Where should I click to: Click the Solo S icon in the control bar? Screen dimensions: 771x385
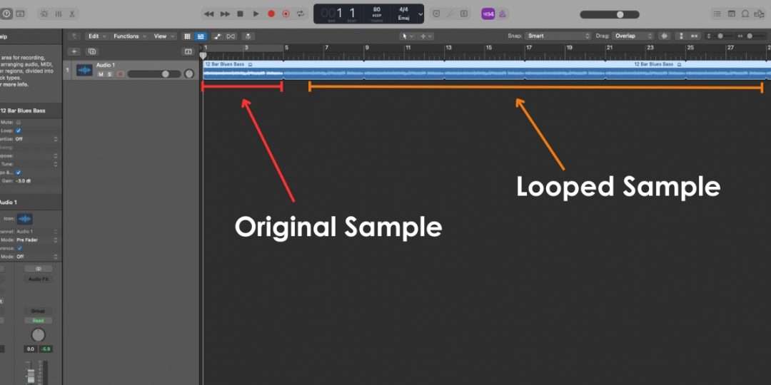464,14
